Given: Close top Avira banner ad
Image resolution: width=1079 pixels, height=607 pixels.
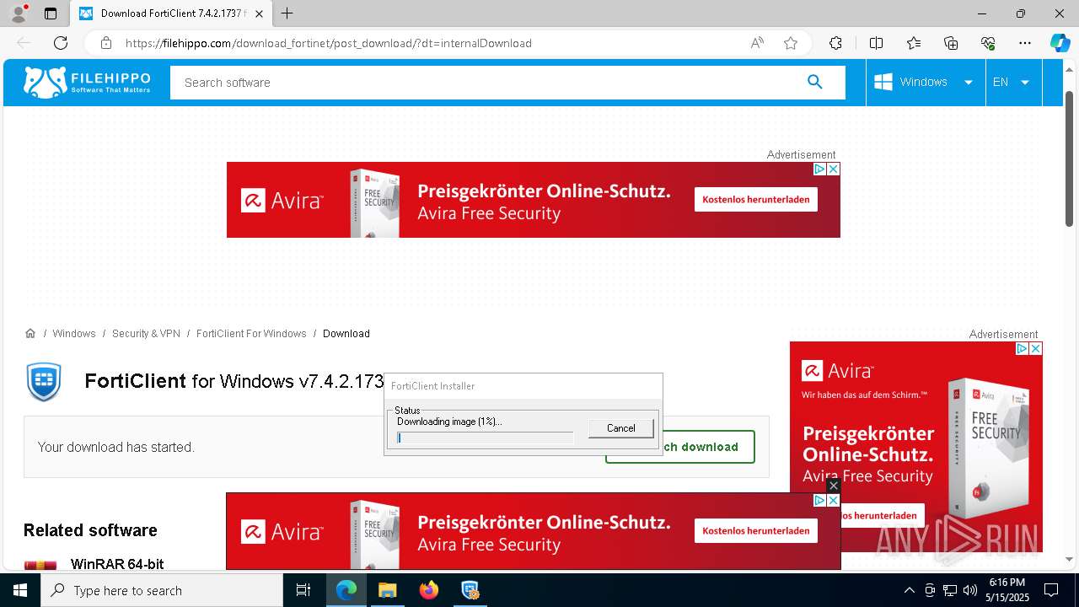Looking at the screenshot, I should [x=833, y=169].
